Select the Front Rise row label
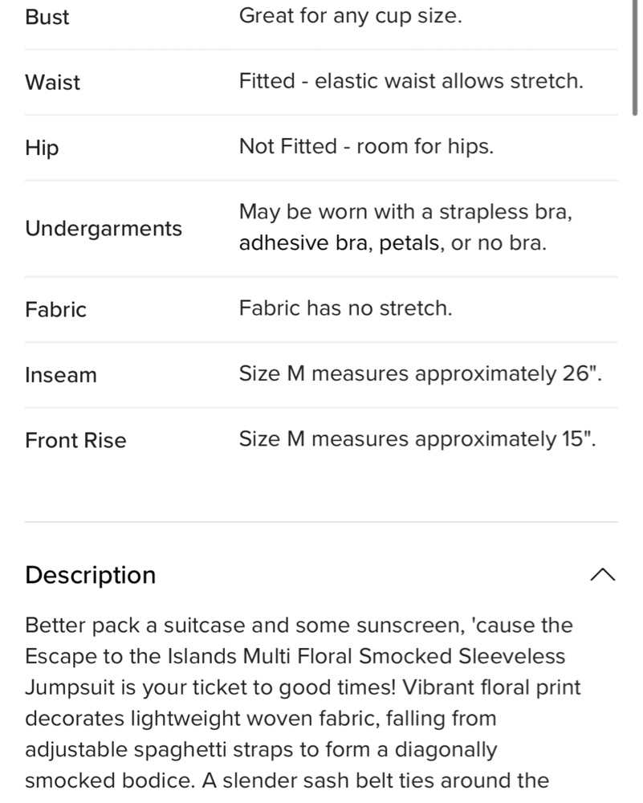 [x=75, y=440]
